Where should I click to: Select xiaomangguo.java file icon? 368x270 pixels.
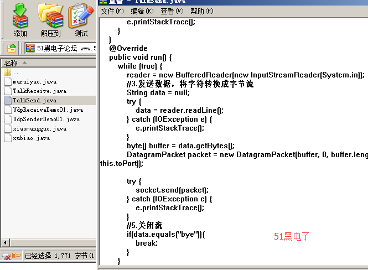8,128
